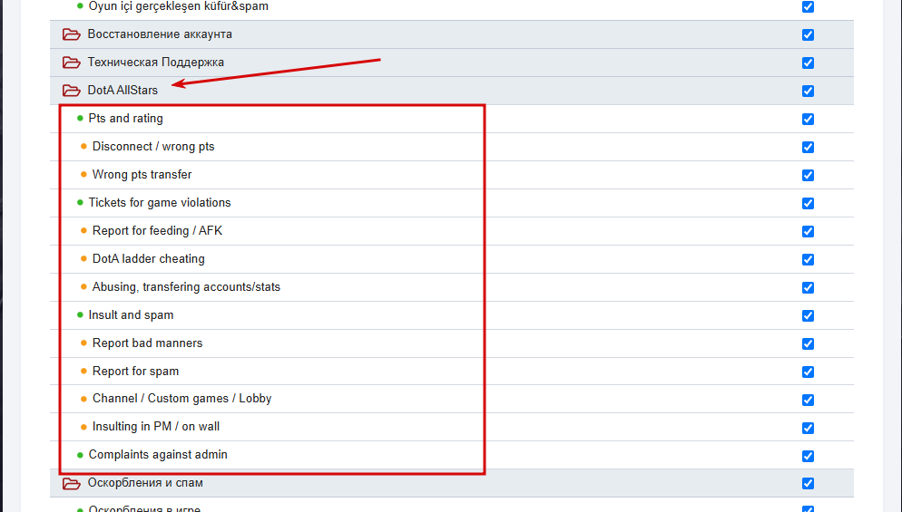Click DotA ladder cheating entry

point(149,259)
